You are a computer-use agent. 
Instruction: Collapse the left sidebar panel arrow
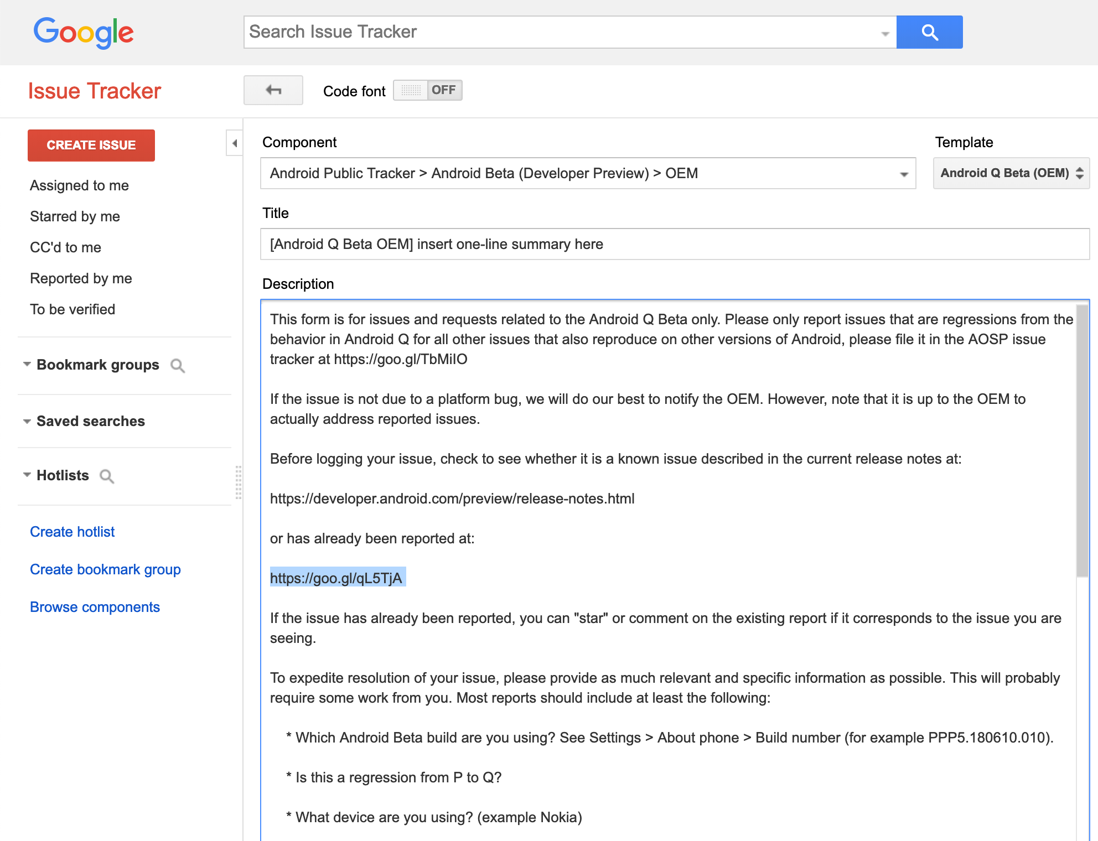point(235,143)
